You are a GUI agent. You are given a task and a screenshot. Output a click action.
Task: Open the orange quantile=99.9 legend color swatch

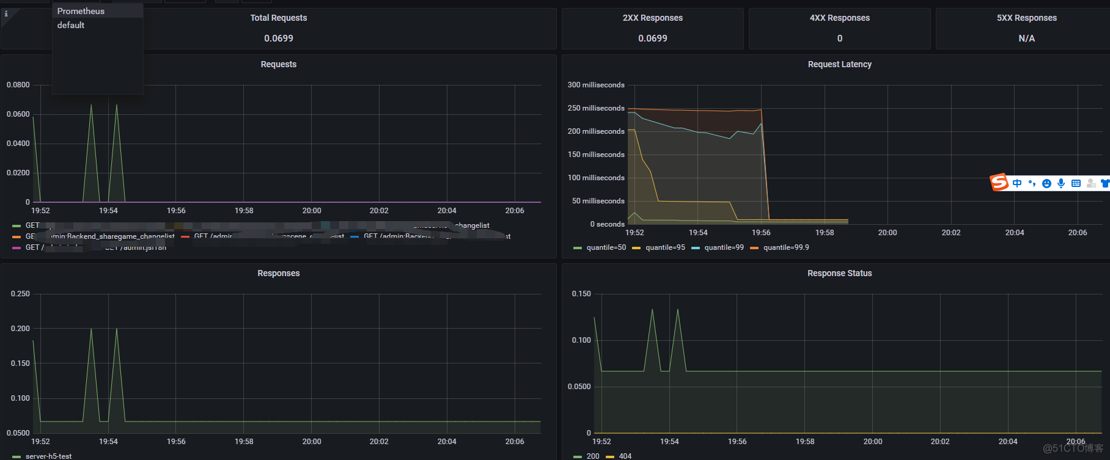pos(754,248)
